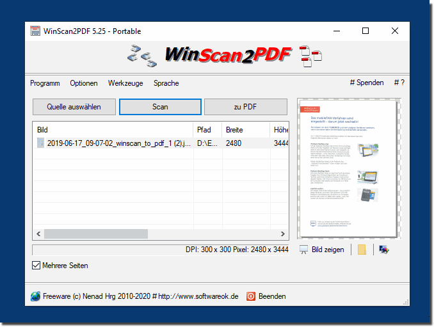Open the # ? help menu
The width and height of the screenshot is (434, 327).
399,83
